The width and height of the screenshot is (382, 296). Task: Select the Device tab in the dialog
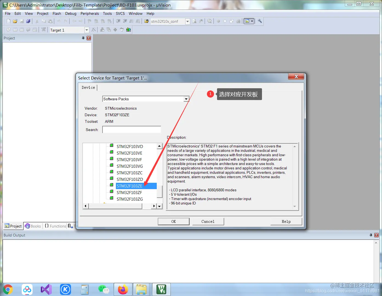(x=89, y=87)
